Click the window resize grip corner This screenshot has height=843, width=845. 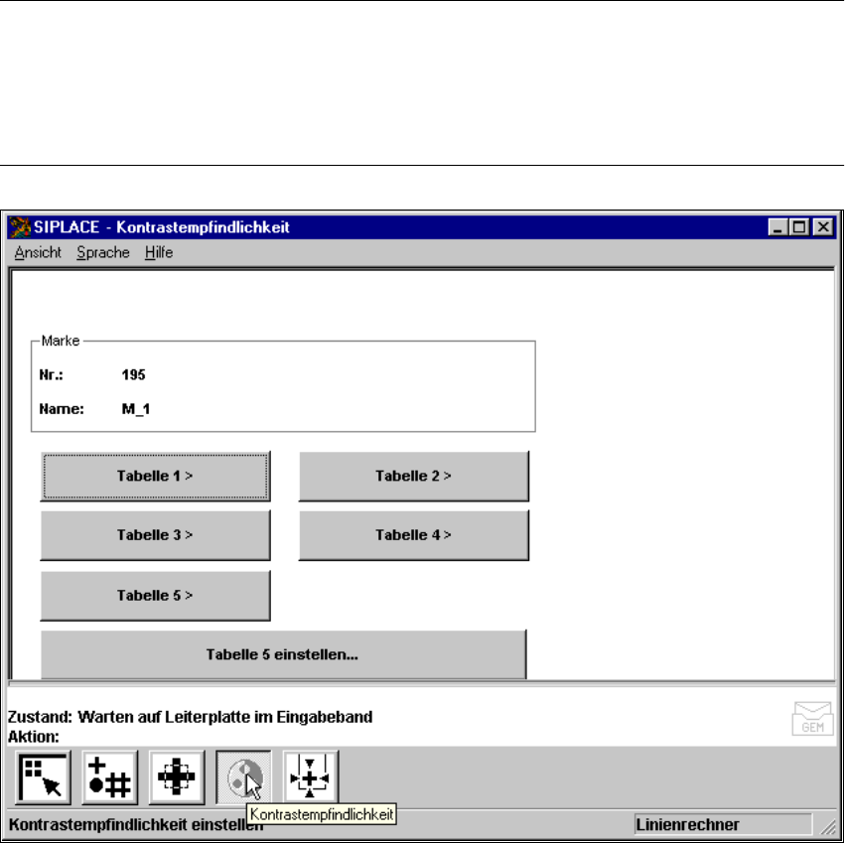[827, 827]
